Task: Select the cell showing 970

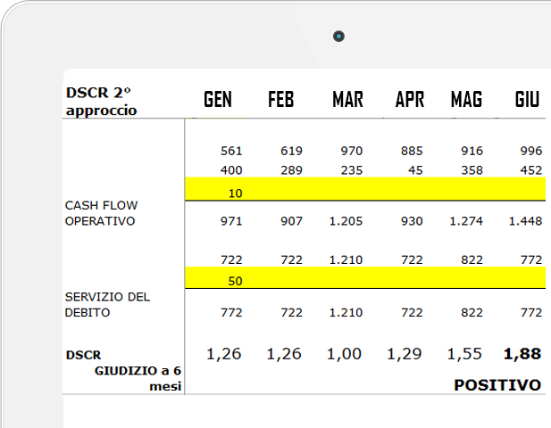Action: click(351, 151)
